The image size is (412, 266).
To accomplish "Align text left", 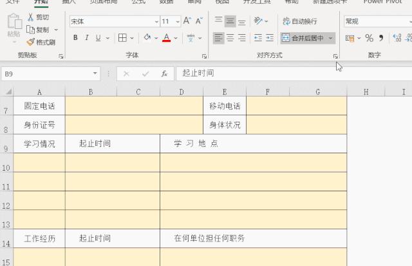I will click(x=218, y=38).
